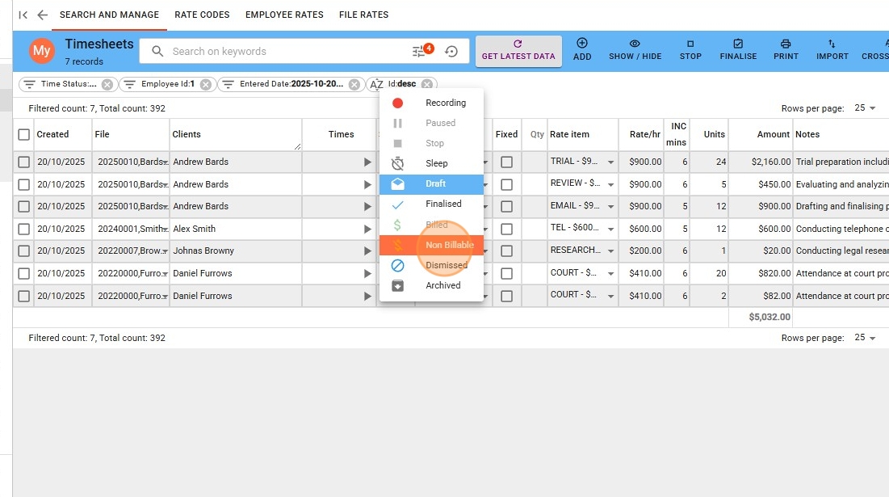Open TRIAL rate item dropdown

coord(610,162)
